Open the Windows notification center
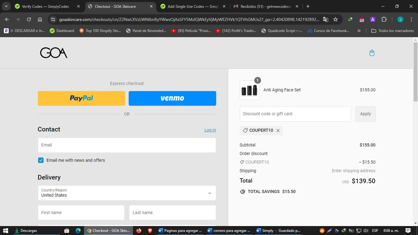 [x=408, y=231]
